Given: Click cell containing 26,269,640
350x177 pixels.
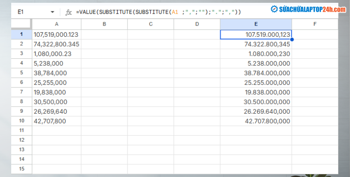Looking at the screenshot, I should pyautogui.click(x=56, y=111).
